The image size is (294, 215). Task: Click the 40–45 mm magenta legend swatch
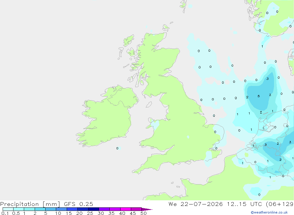click(x=126, y=209)
